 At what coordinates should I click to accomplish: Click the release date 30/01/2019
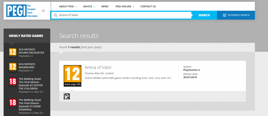[x=190, y=77]
